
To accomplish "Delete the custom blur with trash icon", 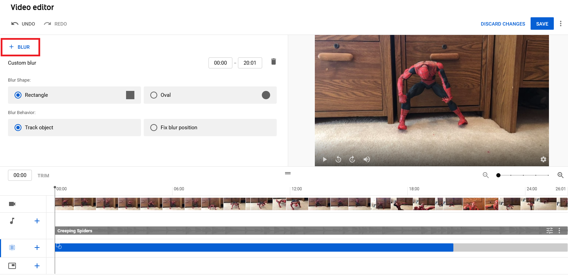I will (x=274, y=62).
